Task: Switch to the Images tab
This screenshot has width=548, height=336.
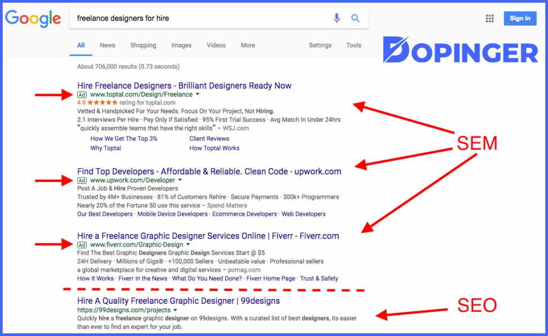Action: [181, 45]
